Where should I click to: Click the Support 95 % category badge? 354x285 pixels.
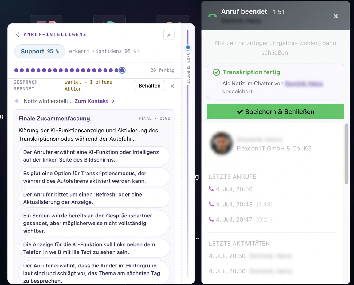pos(40,51)
